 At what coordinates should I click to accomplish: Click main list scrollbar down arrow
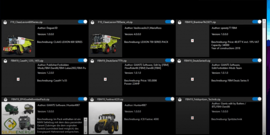(x=264, y=133)
